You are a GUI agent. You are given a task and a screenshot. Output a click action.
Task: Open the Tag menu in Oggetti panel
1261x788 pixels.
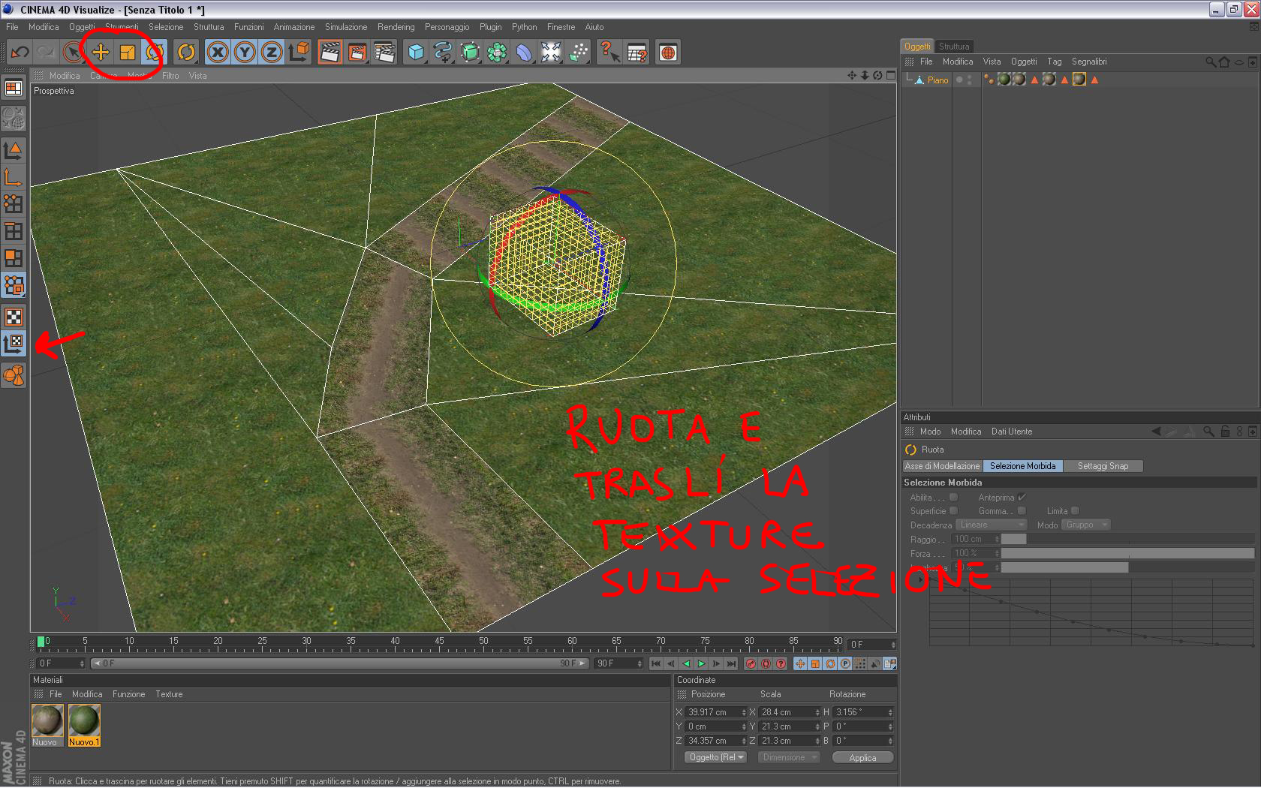click(x=1055, y=62)
